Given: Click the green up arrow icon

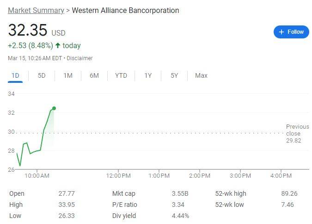Looking at the screenshot, I should coord(58,46).
